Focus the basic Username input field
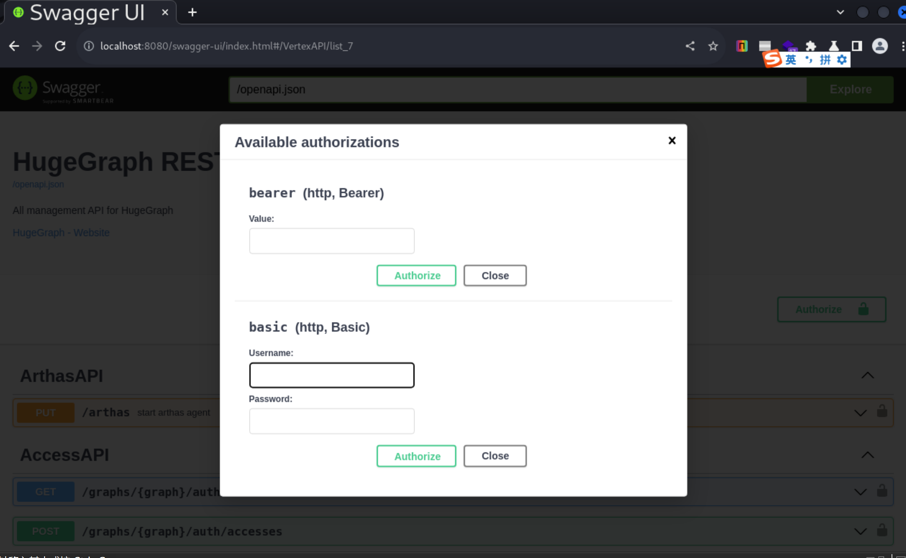 (x=331, y=375)
